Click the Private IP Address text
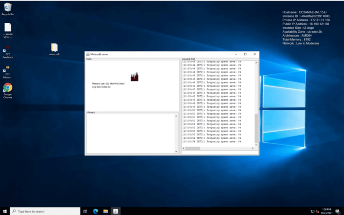344x215 pixels. pyautogui.click(x=306, y=20)
